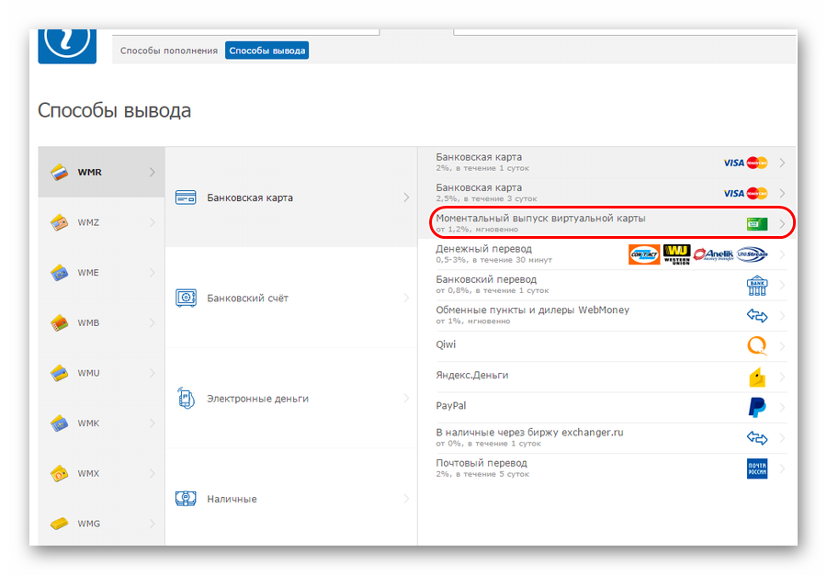
Task: Click the Contact logo in Денежный перевод row
Action: coord(644,254)
